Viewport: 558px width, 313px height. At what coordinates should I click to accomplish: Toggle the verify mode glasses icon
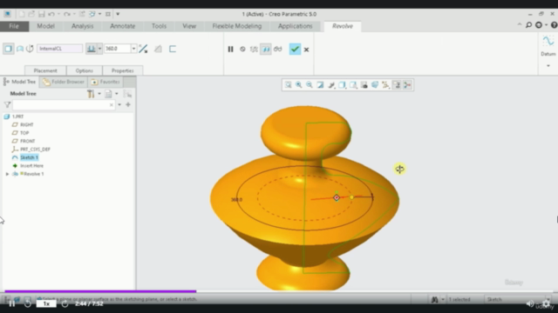(x=277, y=50)
